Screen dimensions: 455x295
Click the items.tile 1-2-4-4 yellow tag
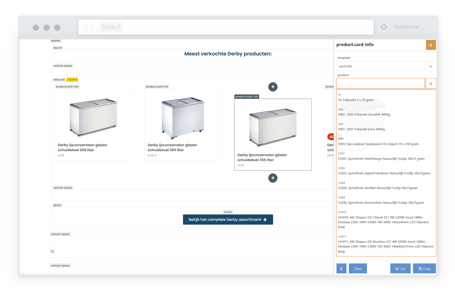coord(72,80)
